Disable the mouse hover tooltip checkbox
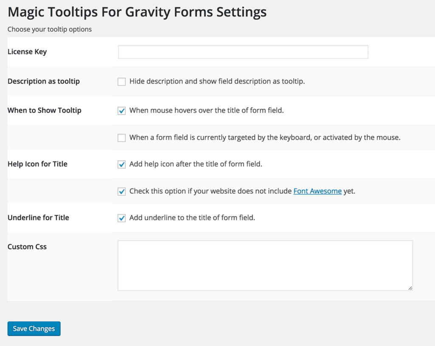 pos(121,110)
